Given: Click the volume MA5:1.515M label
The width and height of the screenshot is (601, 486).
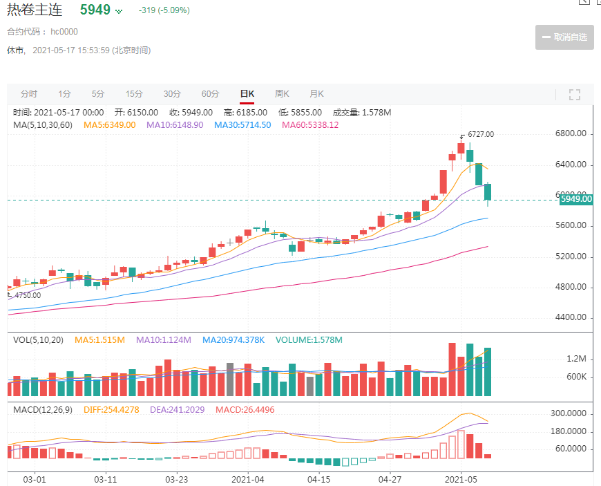Looking at the screenshot, I should tap(99, 340).
